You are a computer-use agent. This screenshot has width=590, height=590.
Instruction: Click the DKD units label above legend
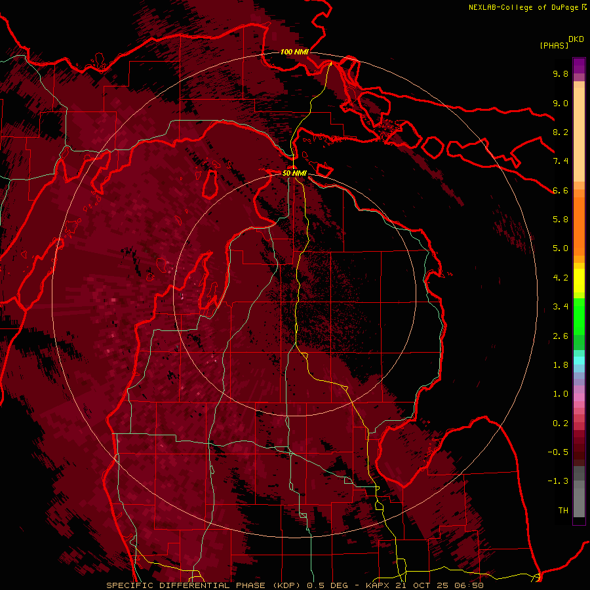[x=576, y=39]
